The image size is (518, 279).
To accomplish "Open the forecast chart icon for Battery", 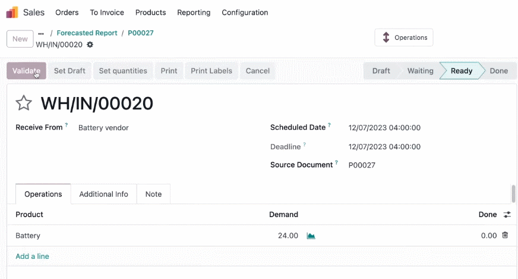I will coord(311,236).
